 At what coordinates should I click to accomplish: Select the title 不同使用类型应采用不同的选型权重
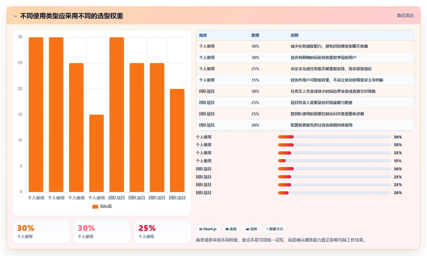click(x=71, y=16)
